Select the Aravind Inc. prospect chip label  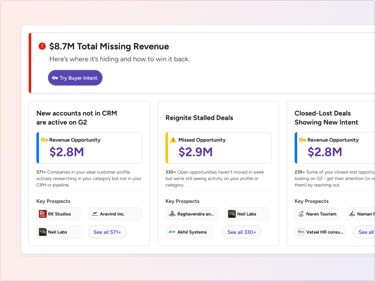click(112, 214)
